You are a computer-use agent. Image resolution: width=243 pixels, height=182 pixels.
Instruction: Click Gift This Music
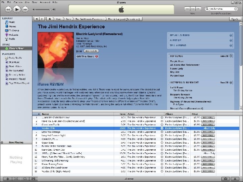(87, 57)
